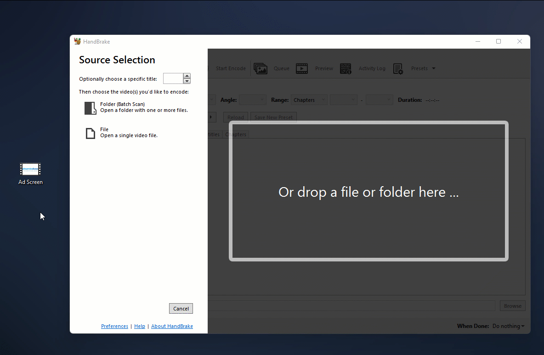Open the Folder (Batch Scan) icon
The image size is (544, 355).
(x=90, y=108)
